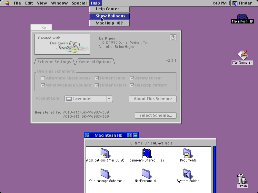This screenshot has width=258, height=193.
Task: Select damien's Shared Files folder
Action: 147,155
